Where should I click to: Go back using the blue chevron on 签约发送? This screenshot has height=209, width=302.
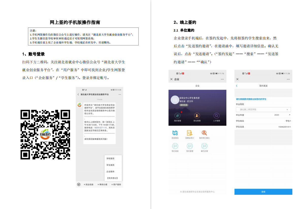[237, 86]
